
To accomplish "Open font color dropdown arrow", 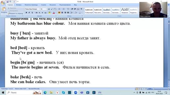I will point(56,13).
